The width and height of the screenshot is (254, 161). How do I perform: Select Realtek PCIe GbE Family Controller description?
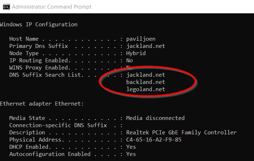(181, 133)
